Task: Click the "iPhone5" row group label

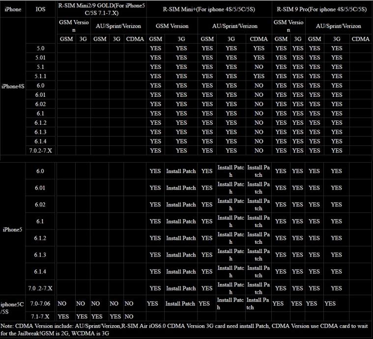Action: coord(12,229)
